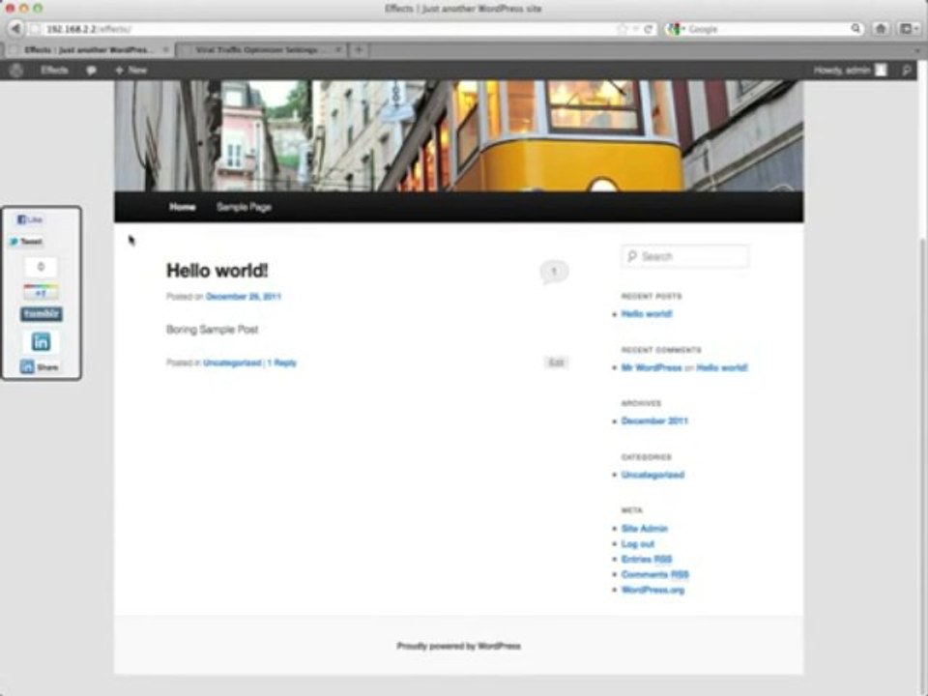The height and width of the screenshot is (696, 928).
Task: Open Sample Page in navigation menu
Action: 244,207
